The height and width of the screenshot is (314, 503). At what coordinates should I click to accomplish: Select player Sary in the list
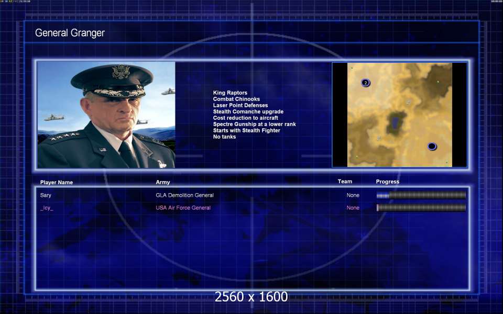click(46, 195)
